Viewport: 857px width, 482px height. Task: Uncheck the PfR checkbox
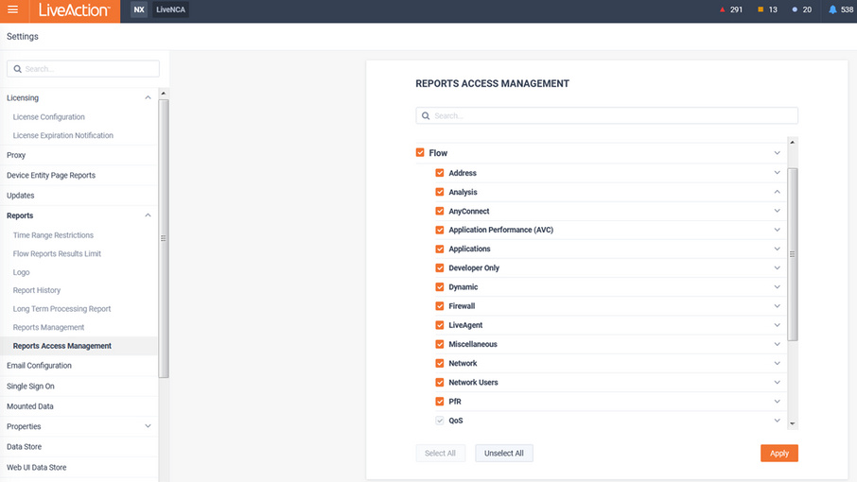[x=440, y=402]
